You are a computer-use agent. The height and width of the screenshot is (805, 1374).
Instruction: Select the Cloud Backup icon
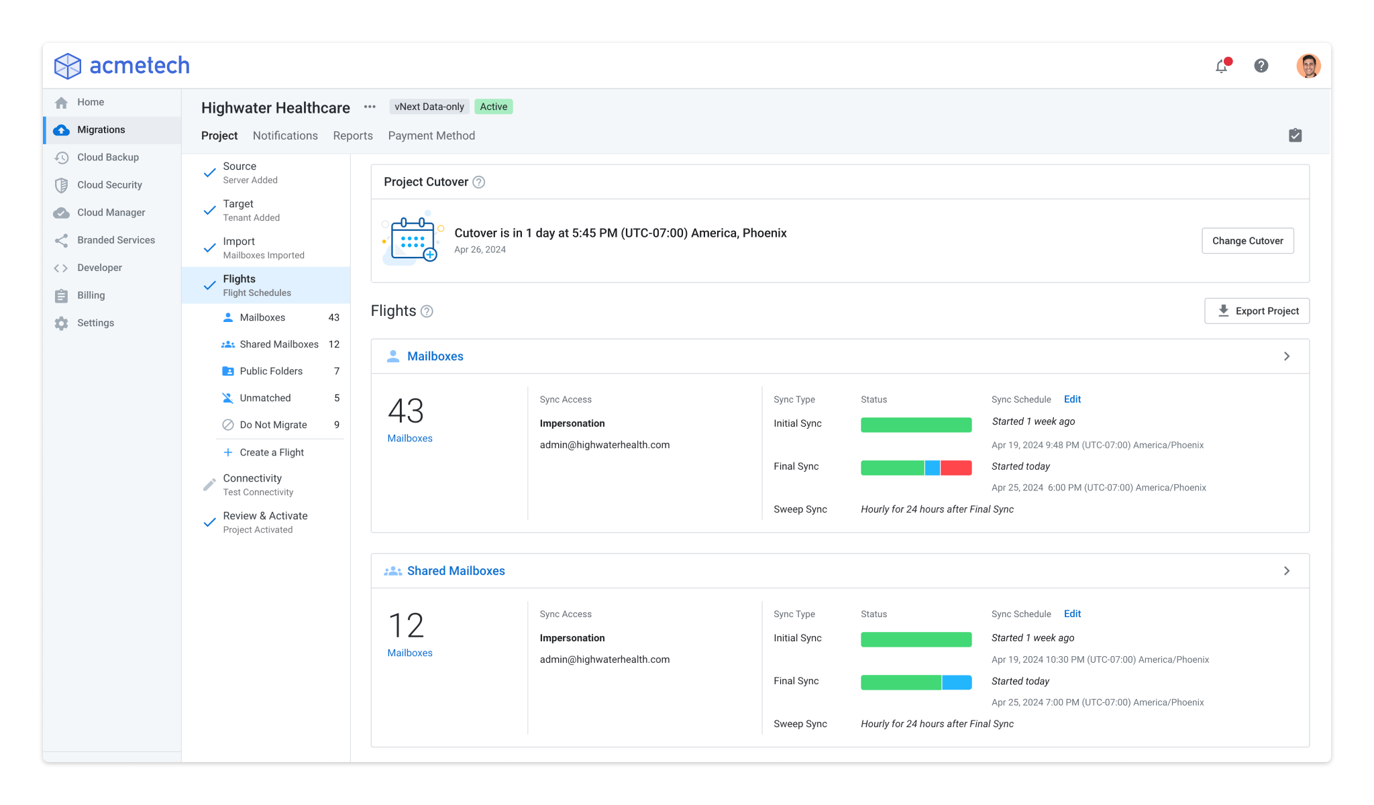tap(62, 157)
